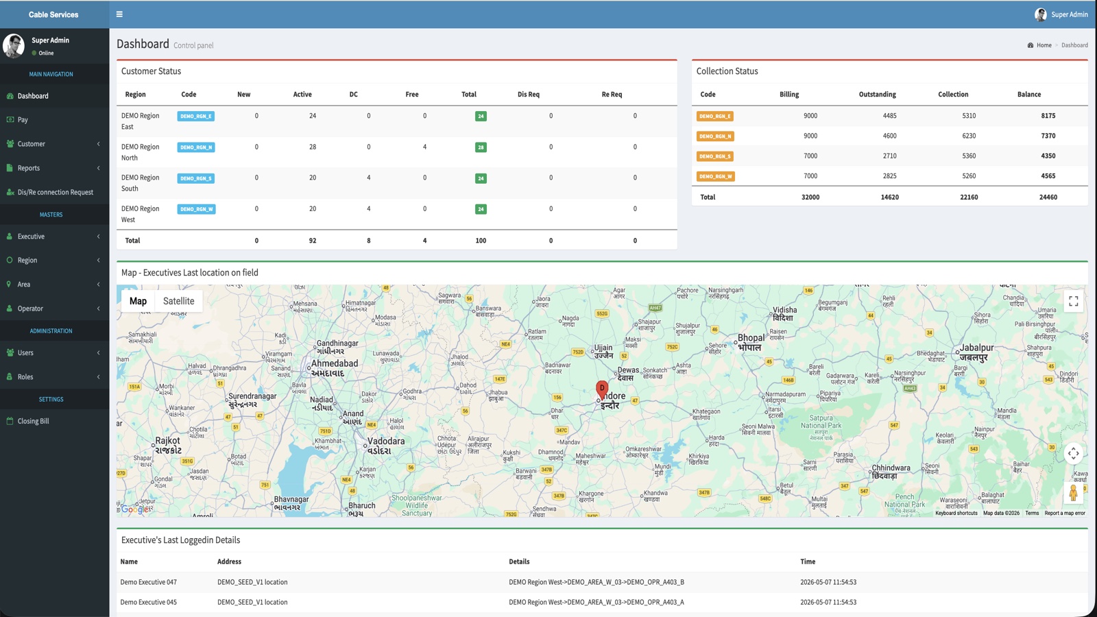
Task: Expand the Customer menu chevron
Action: (x=99, y=144)
